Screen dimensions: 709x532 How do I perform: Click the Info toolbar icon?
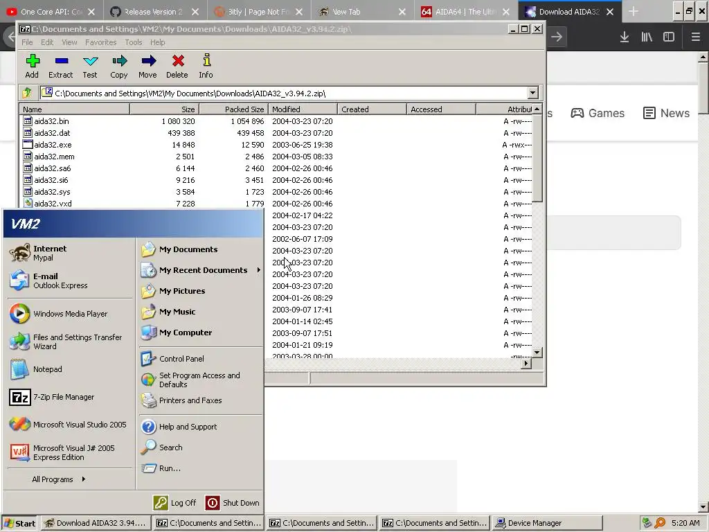click(x=206, y=66)
